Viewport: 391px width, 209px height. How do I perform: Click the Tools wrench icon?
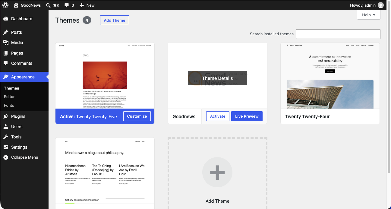(x=6, y=137)
